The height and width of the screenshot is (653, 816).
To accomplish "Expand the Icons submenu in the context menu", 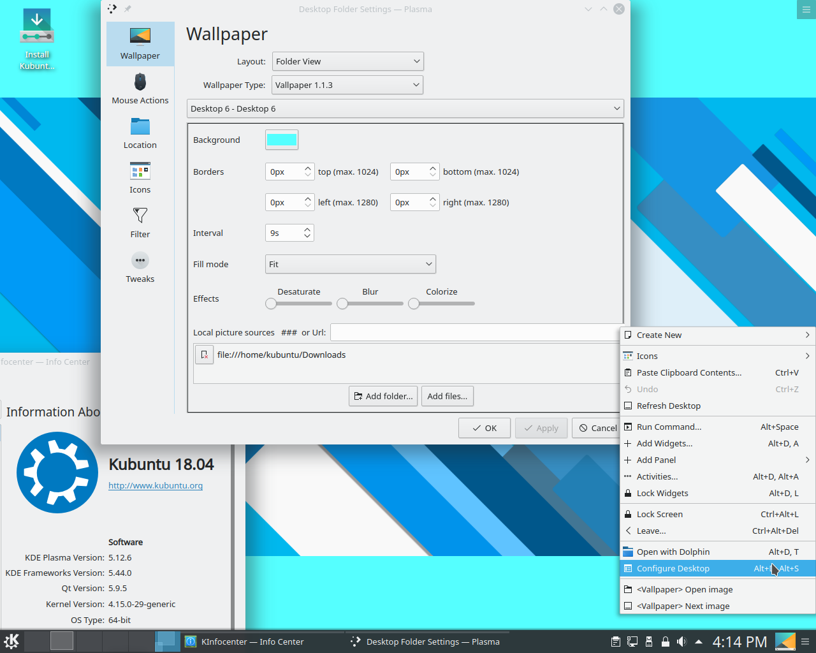I will (x=718, y=356).
